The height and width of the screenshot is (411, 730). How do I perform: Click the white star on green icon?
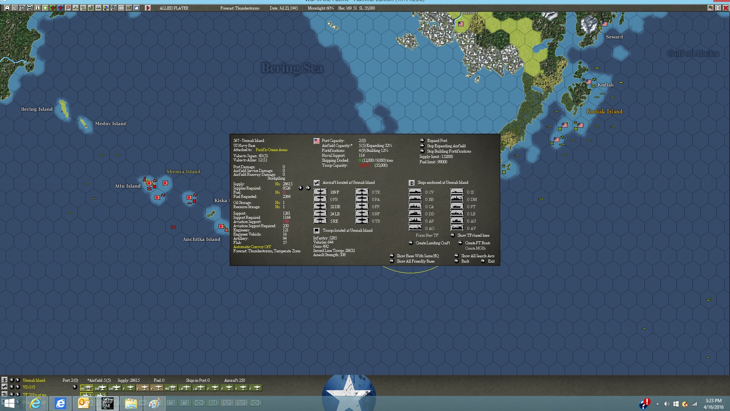coord(45,8)
